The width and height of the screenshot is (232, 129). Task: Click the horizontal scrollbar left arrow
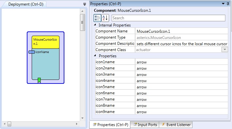click(x=5, y=124)
